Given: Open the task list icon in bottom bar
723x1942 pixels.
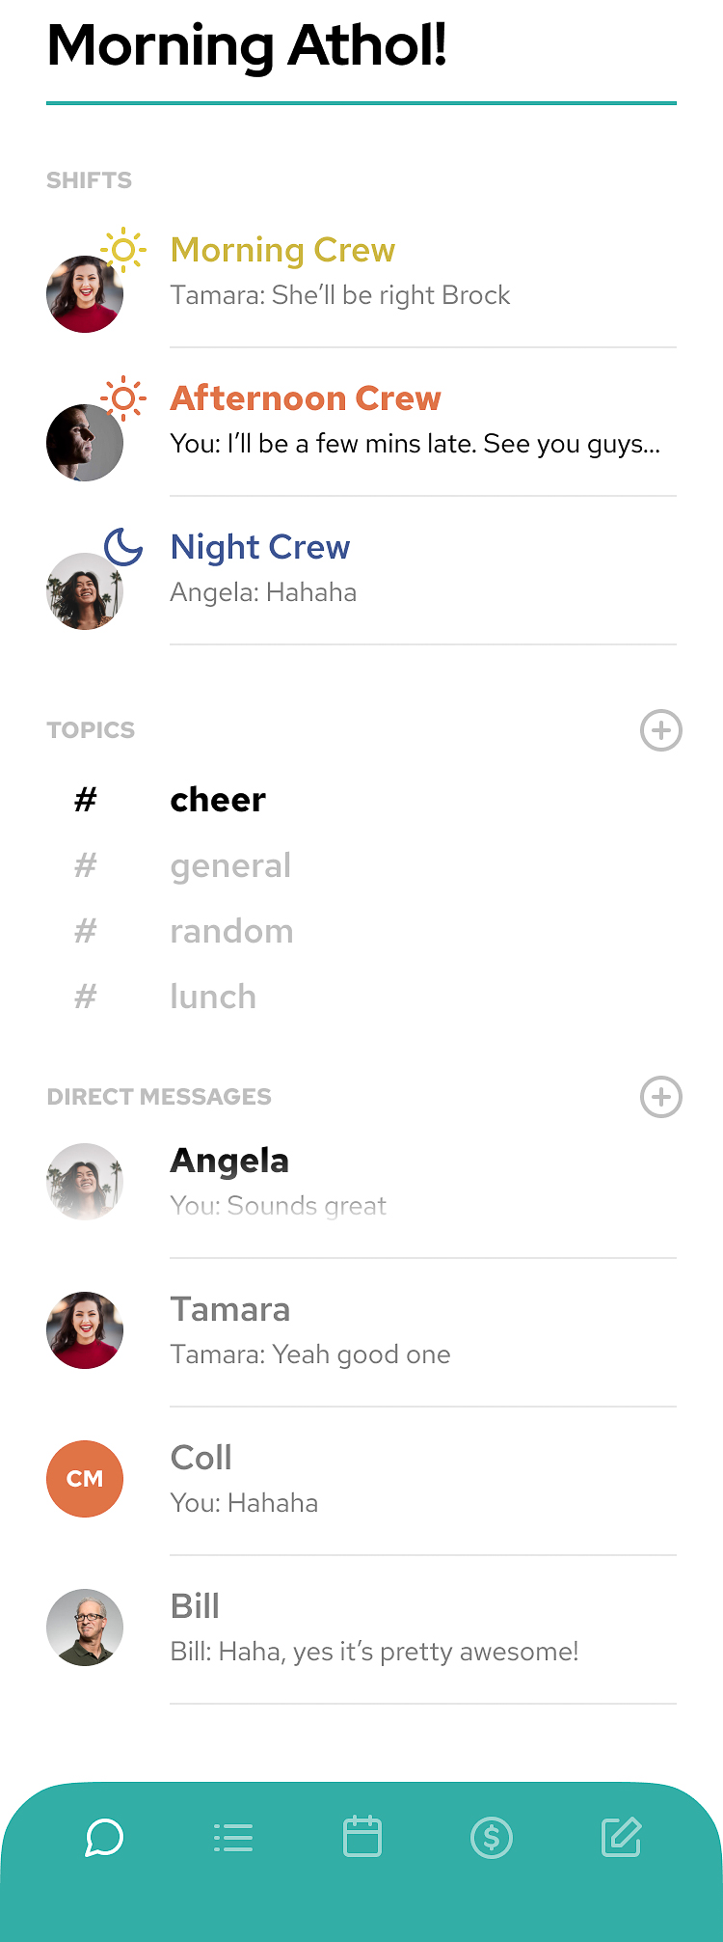Looking at the screenshot, I should click(x=233, y=1837).
